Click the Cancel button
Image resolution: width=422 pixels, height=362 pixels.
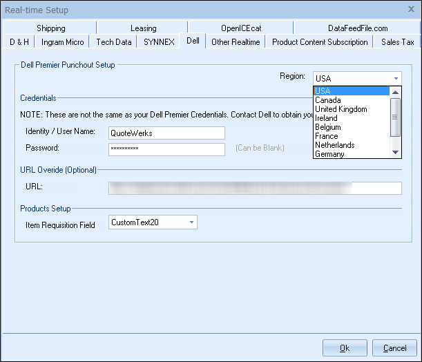coord(394,348)
